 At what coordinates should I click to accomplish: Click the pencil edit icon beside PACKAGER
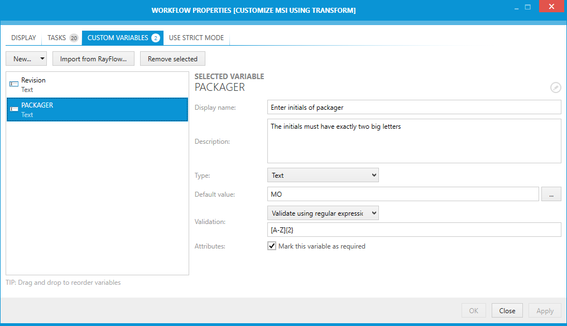555,87
